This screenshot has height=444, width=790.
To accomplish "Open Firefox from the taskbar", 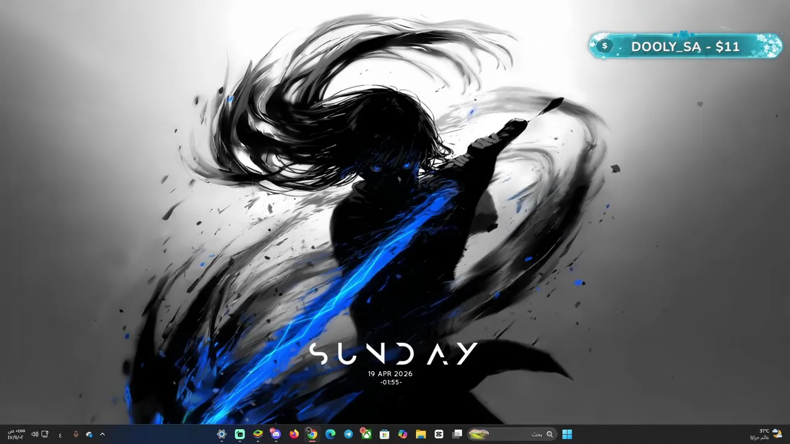I will coord(294,434).
